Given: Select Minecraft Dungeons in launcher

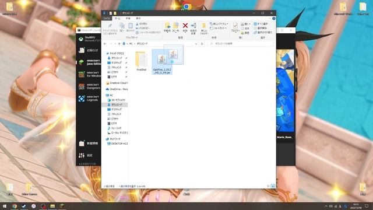Looking at the screenshot, I should [89, 86].
